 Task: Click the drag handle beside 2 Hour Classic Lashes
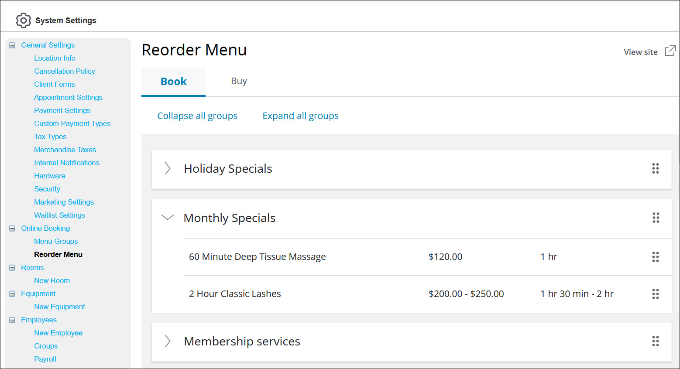656,294
